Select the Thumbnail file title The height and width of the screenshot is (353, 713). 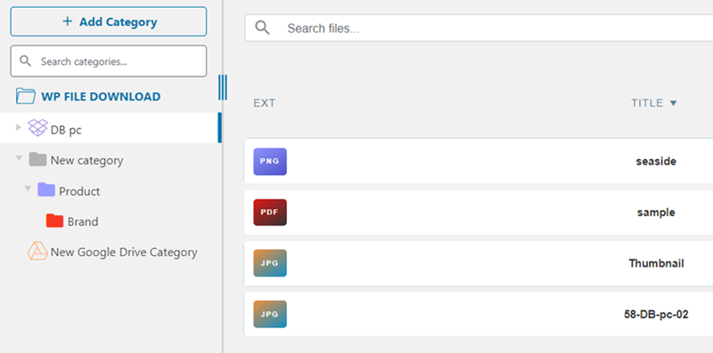click(656, 263)
